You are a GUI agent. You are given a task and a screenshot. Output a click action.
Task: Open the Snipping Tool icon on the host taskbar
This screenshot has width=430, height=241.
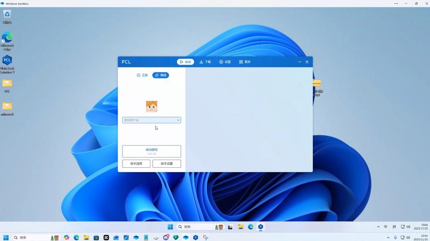pyautogui.click(x=206, y=238)
